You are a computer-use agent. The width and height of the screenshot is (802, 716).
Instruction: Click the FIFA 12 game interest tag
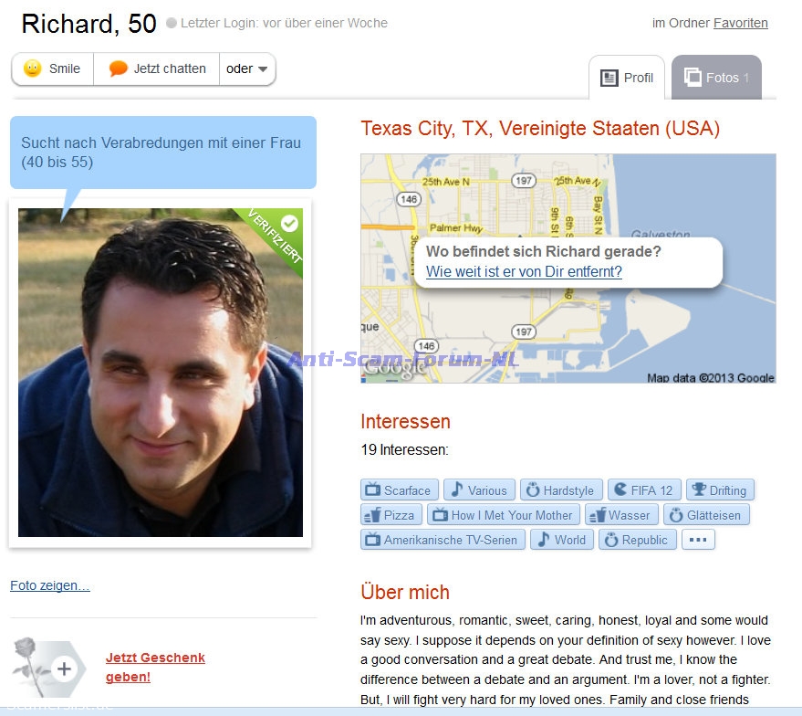644,490
